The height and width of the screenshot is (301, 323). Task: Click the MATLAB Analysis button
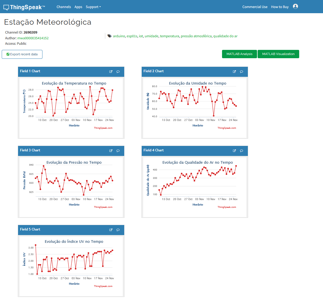click(239, 54)
